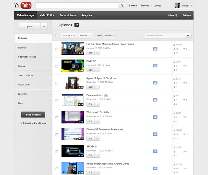The height and width of the screenshot is (175, 208).
Task: Toggle the select-all uploads checkbox
Action: [x=57, y=36]
